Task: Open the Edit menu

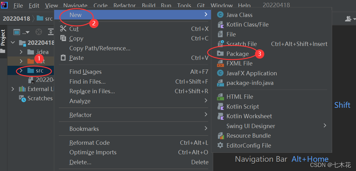Action: (34, 6)
